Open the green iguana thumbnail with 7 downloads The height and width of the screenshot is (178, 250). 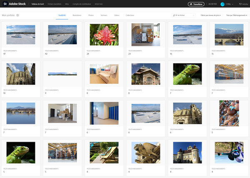[187, 73]
